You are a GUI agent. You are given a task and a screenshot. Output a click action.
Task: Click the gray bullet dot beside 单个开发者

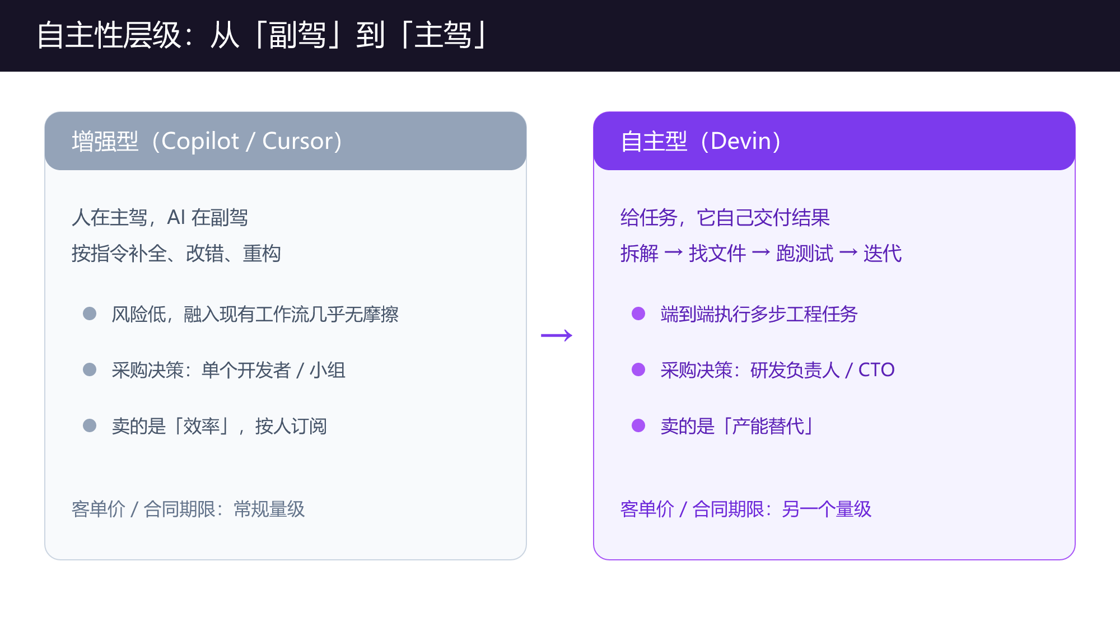coord(90,369)
